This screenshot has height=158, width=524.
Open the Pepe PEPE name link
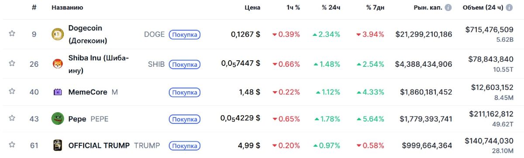89,119
